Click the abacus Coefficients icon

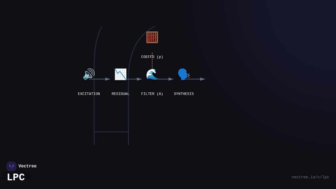(152, 37)
